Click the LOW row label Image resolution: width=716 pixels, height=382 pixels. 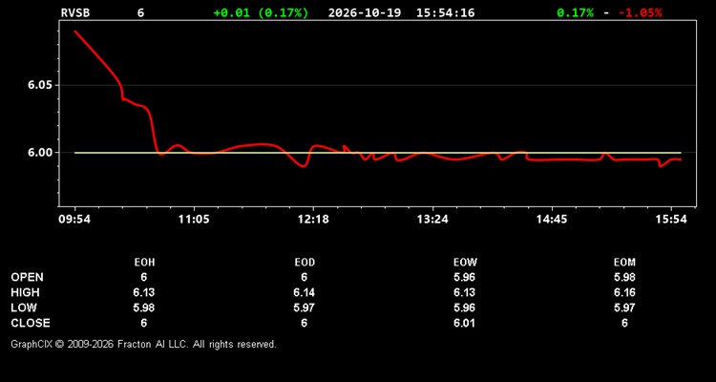coord(24,308)
